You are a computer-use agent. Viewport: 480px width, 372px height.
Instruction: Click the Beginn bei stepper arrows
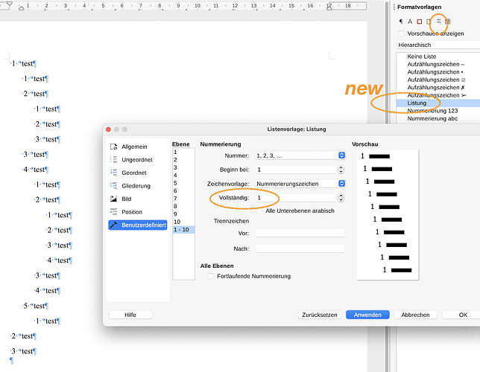point(341,170)
